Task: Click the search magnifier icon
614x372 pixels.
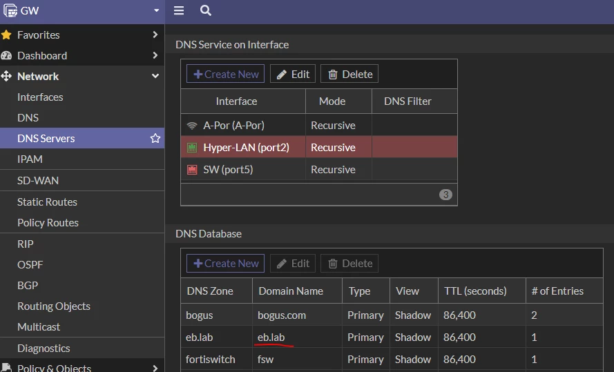Action: click(206, 10)
